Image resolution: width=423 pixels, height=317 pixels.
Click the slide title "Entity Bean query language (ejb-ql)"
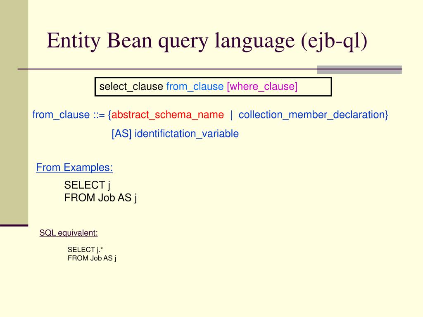pos(207,41)
